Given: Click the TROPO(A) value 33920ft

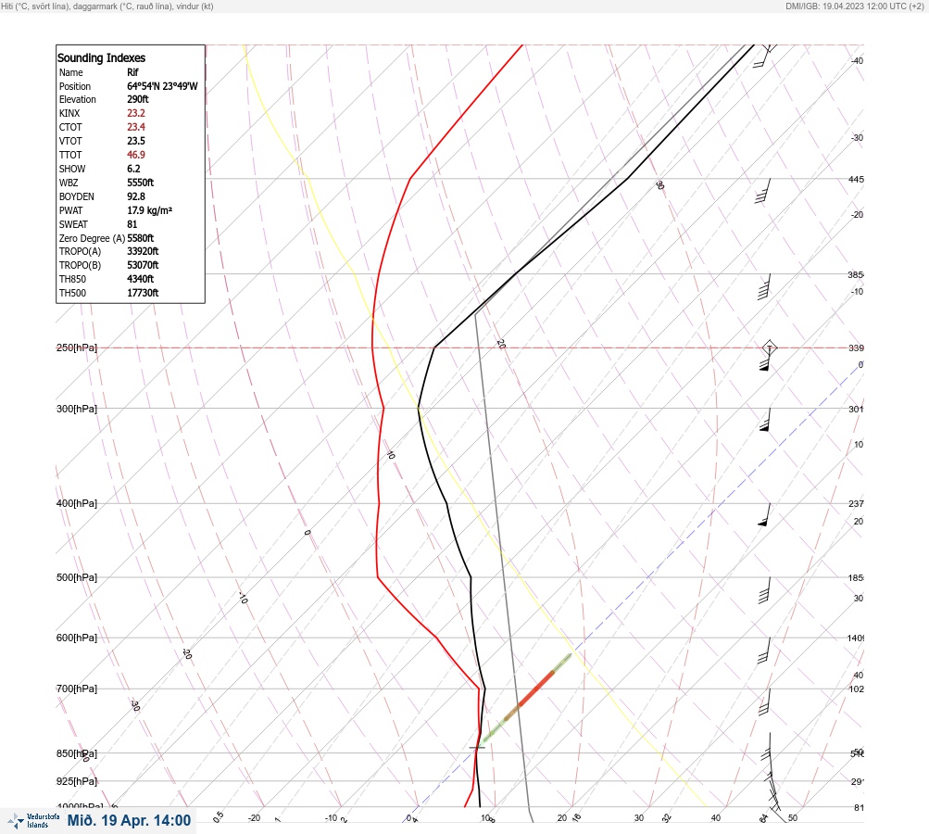Looking at the screenshot, I should tap(143, 251).
